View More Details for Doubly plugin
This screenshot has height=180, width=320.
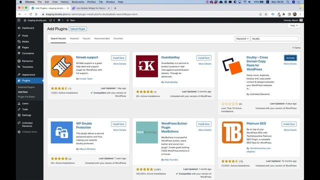point(290,64)
